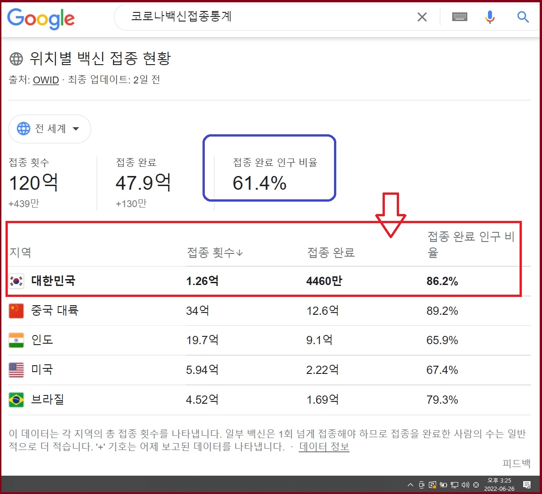Image resolution: width=542 pixels, height=494 pixels.
Task: Click the +130만 daily change text
Action: 131,203
